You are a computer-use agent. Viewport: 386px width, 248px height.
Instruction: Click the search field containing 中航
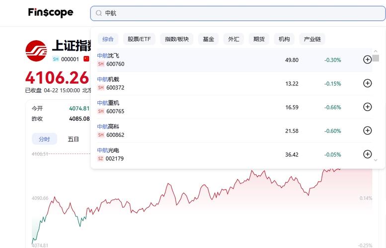click(x=238, y=13)
